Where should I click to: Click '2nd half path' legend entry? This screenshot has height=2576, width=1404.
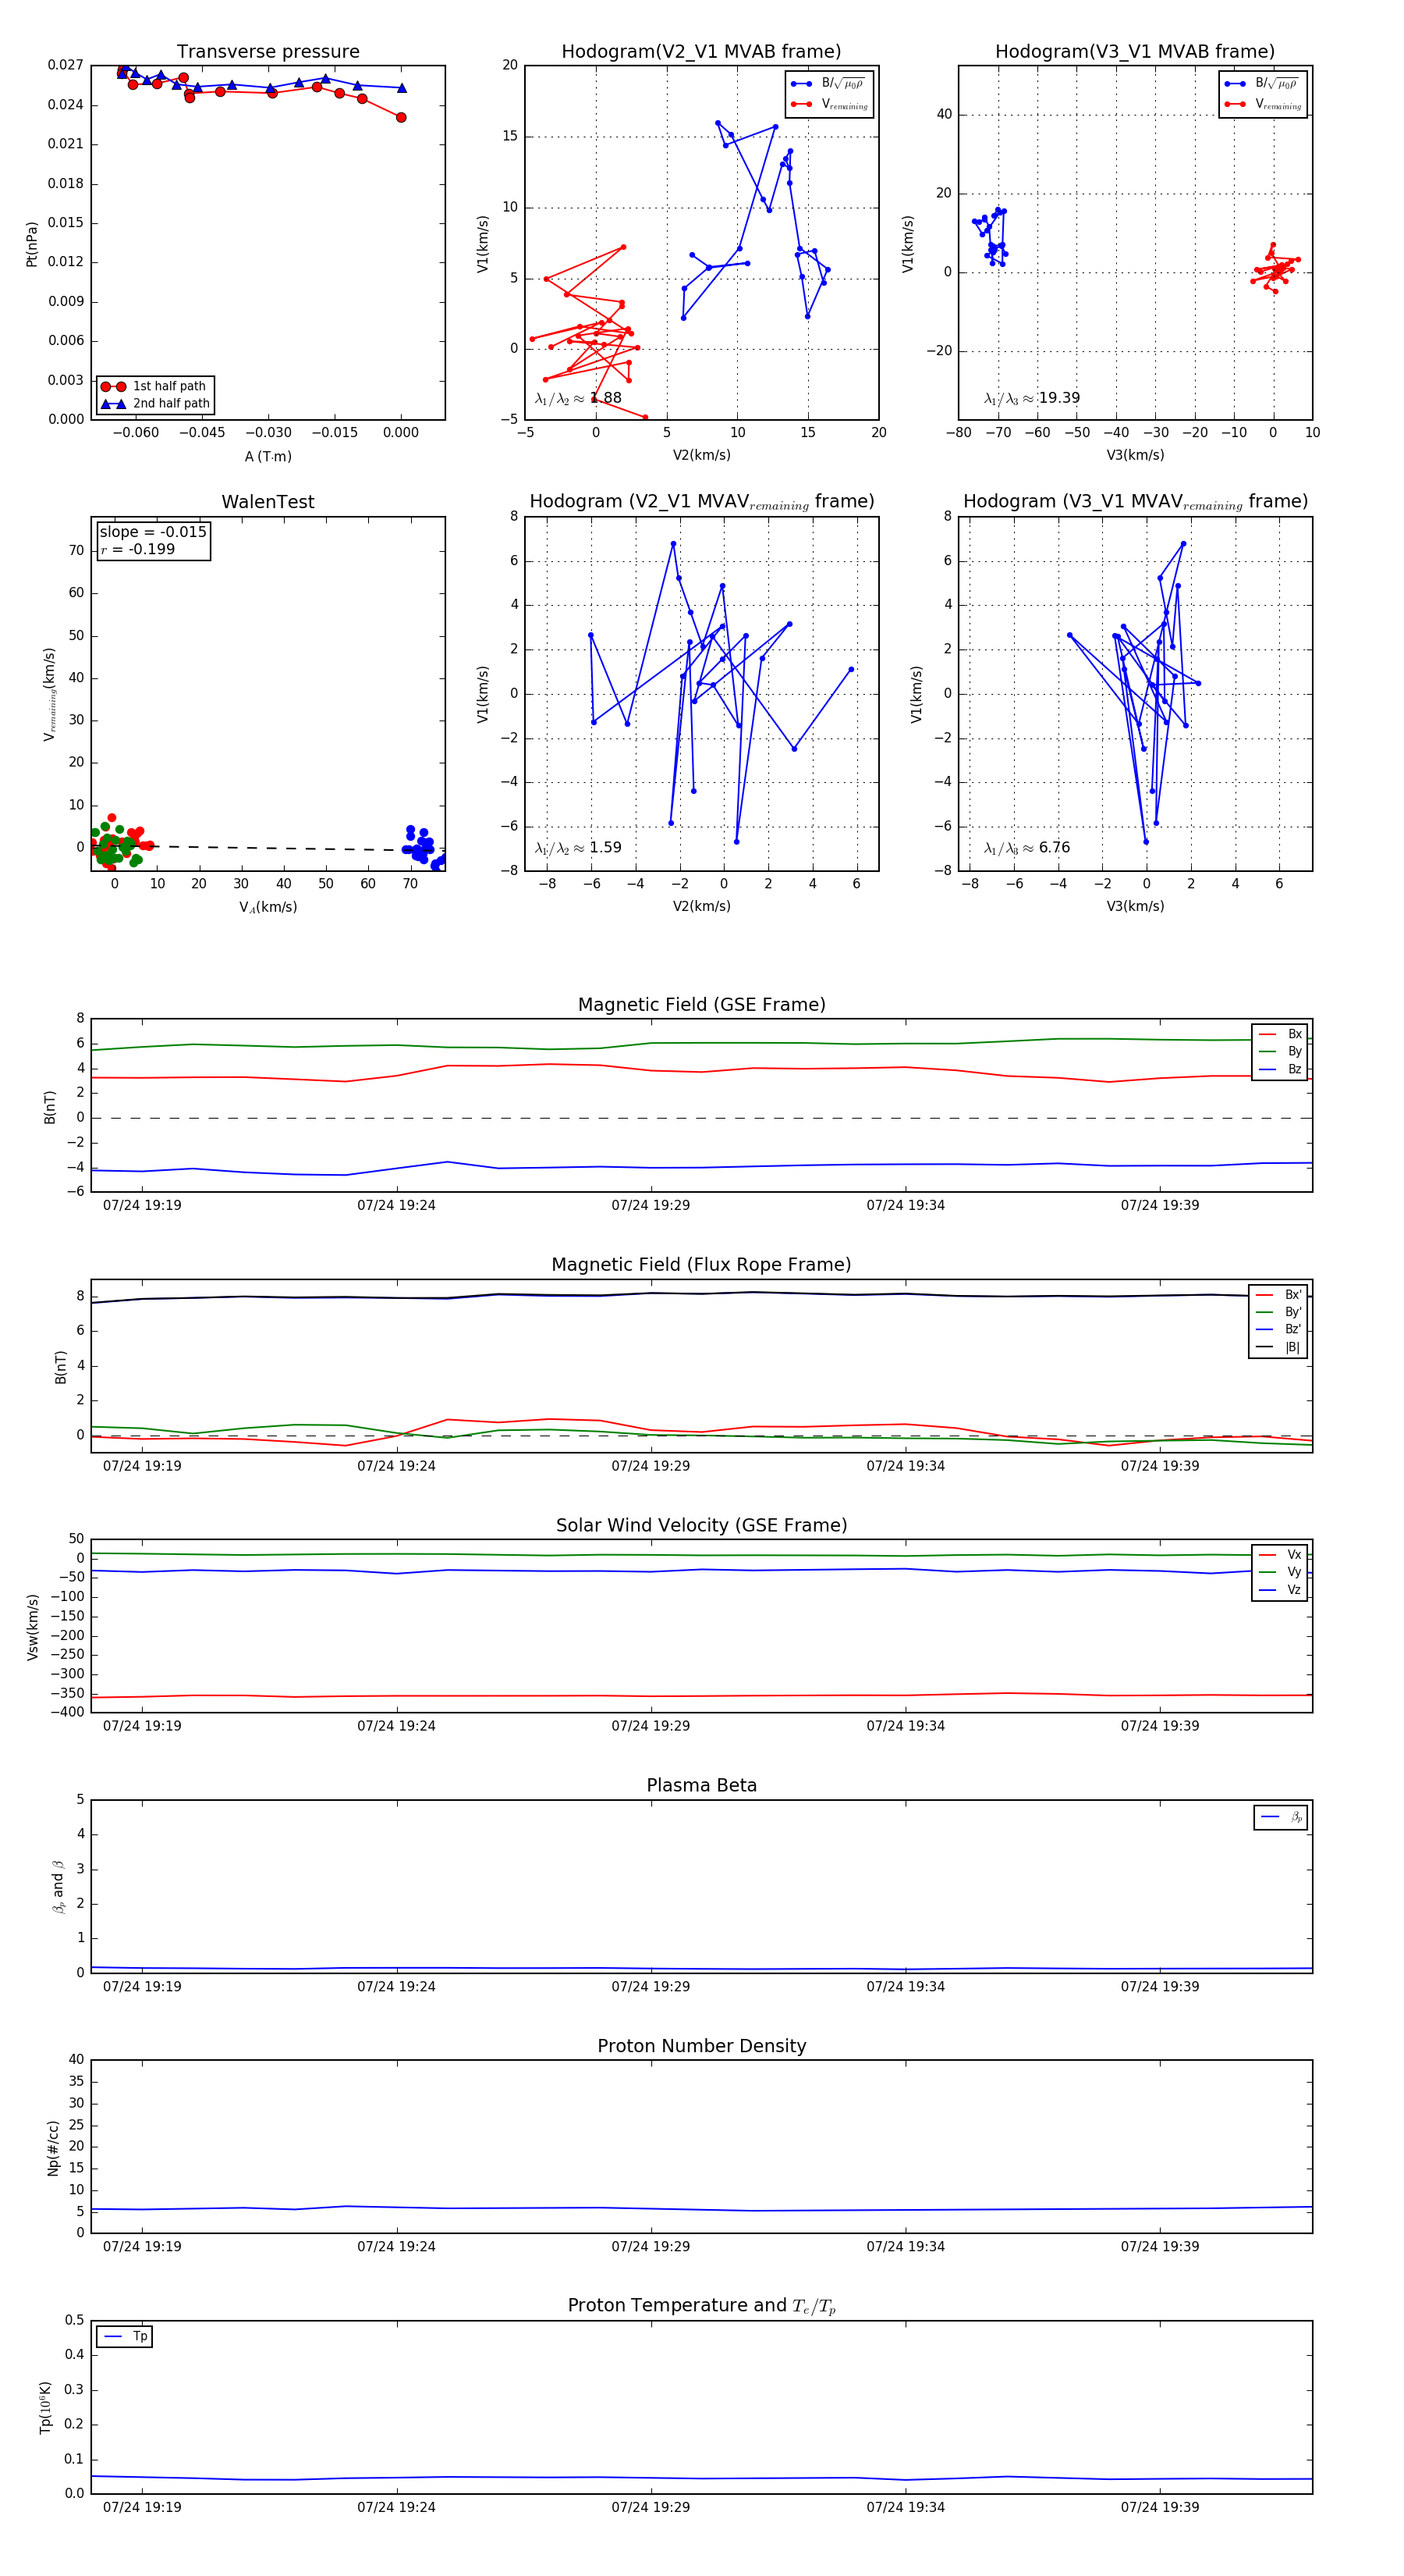click(156, 404)
